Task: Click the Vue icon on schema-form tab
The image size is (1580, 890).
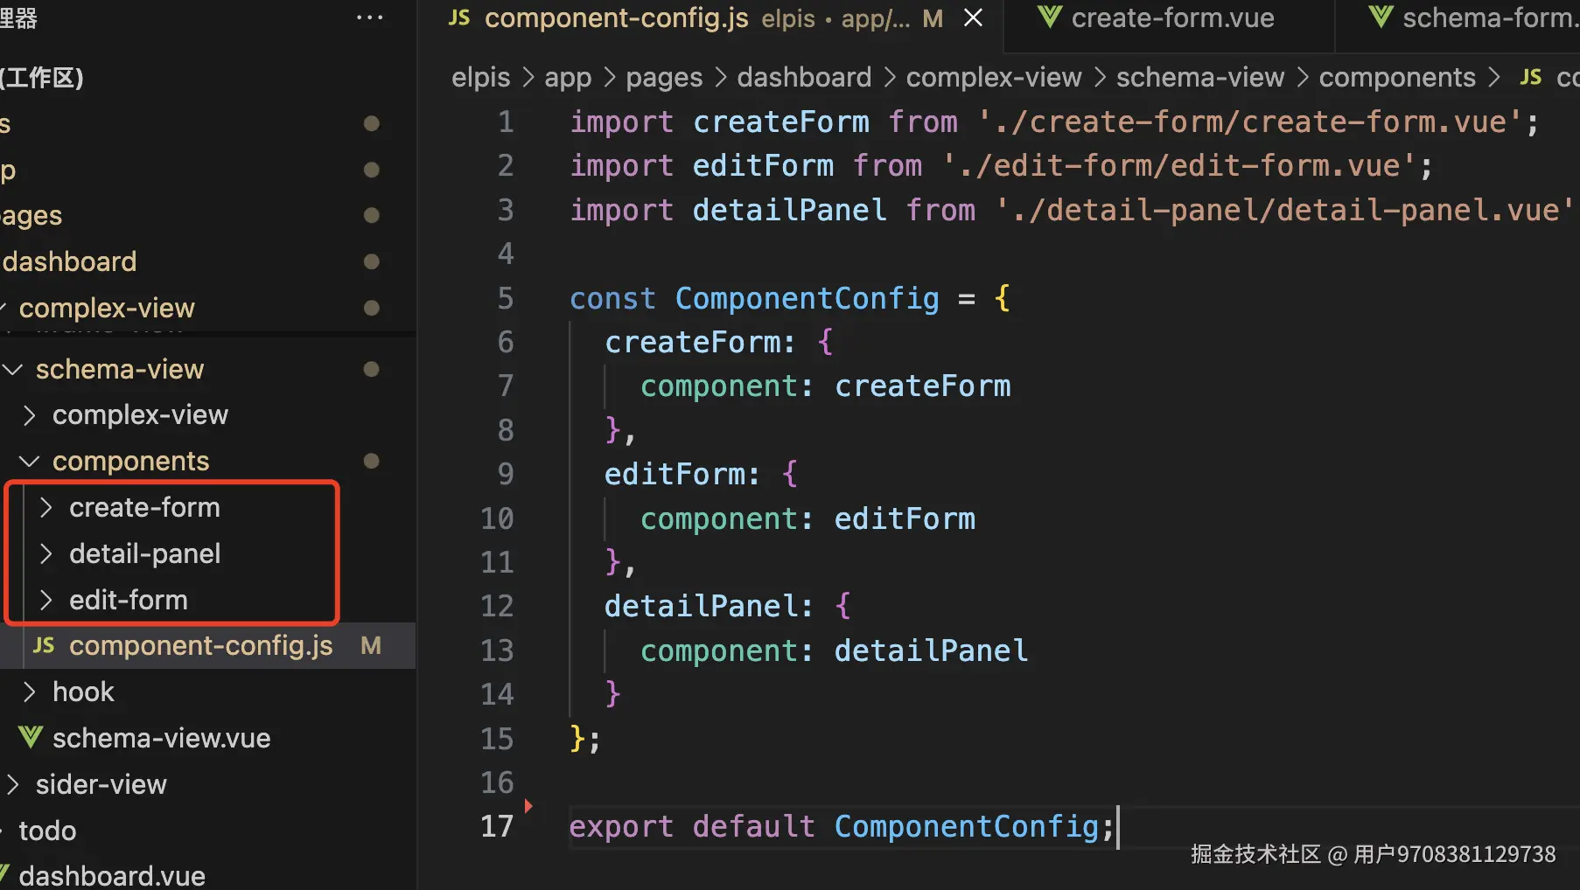Action: coord(1381,17)
